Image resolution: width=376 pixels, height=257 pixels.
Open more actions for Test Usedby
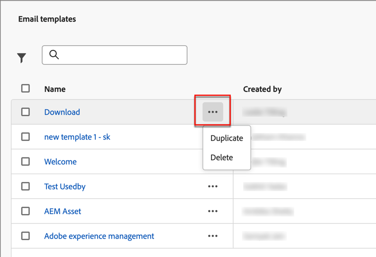coord(213,186)
